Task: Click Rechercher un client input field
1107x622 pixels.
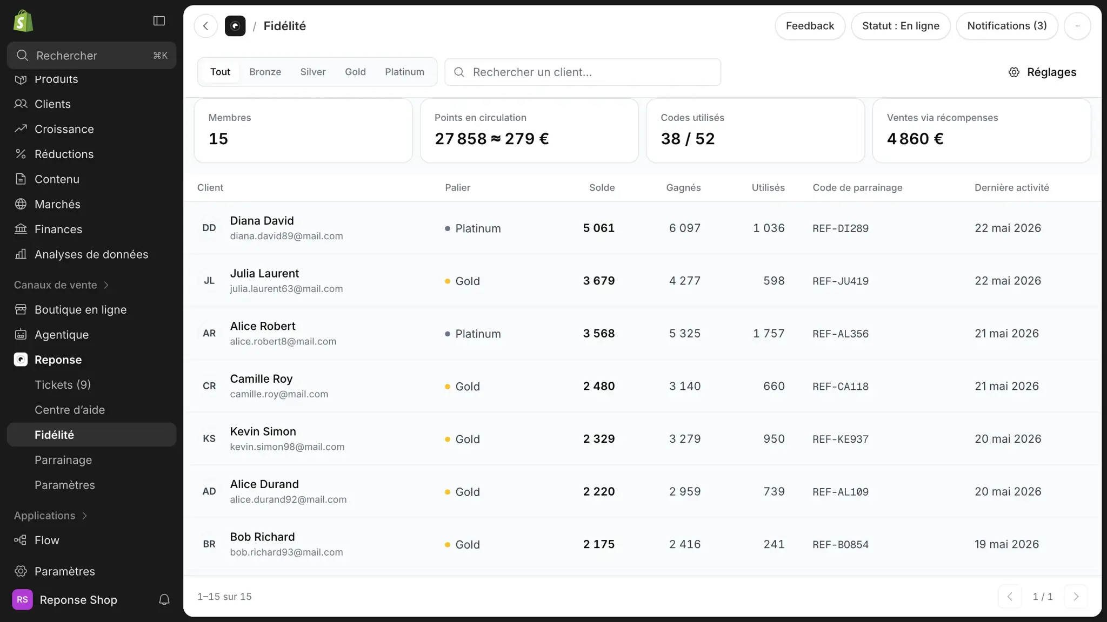Action: point(583,72)
